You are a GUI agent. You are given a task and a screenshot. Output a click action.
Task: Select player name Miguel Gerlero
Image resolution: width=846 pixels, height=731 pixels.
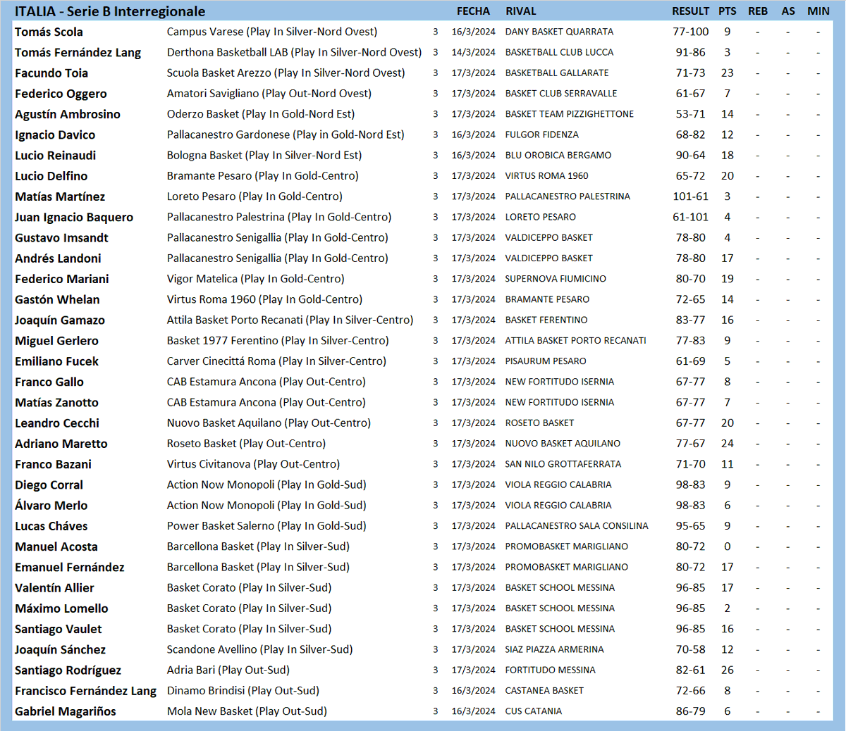pyautogui.click(x=56, y=341)
